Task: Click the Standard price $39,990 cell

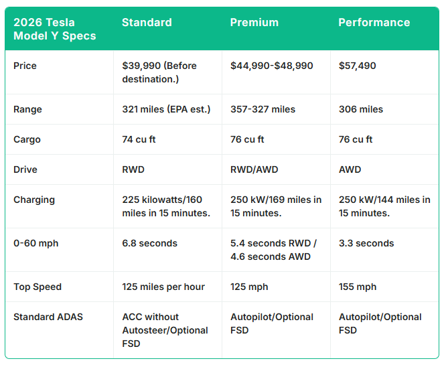Action: (165, 72)
